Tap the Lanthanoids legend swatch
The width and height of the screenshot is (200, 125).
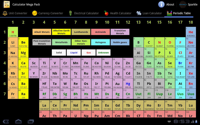point(81,32)
